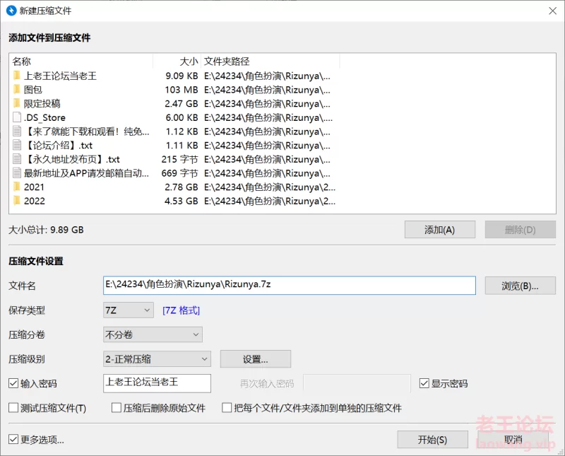The image size is (565, 456).
Task: Select the .DS_Store file icon
Action: pos(16,117)
